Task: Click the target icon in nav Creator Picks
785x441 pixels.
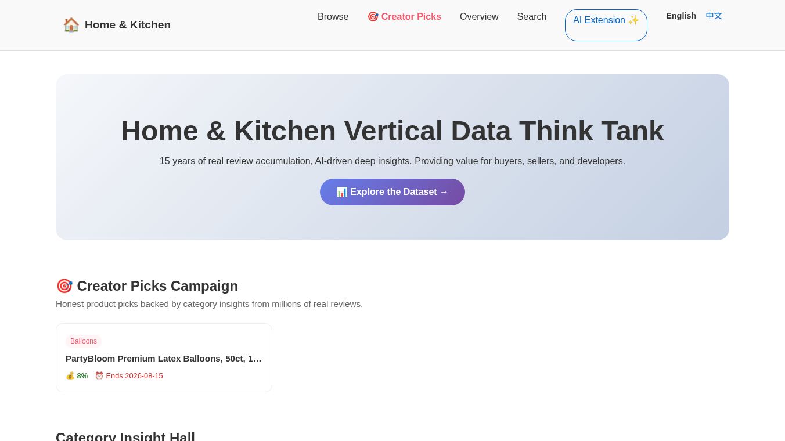Action: click(x=373, y=17)
